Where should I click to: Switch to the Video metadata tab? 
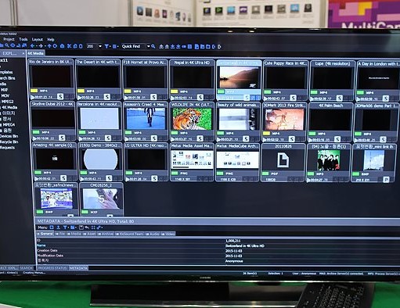(x=168, y=234)
